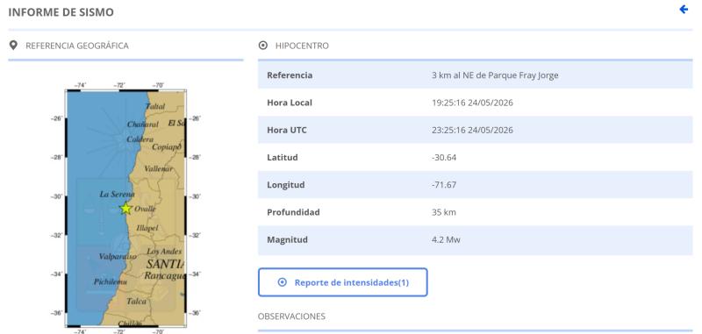This screenshot has width=702, height=334.
Task: Click Valparaíso label on the map
Action: click(x=118, y=257)
